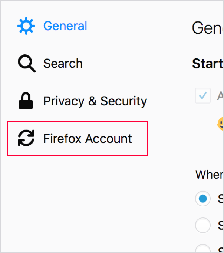
Task: Uncheck the checked checkbox under Startup
Action: point(203,96)
